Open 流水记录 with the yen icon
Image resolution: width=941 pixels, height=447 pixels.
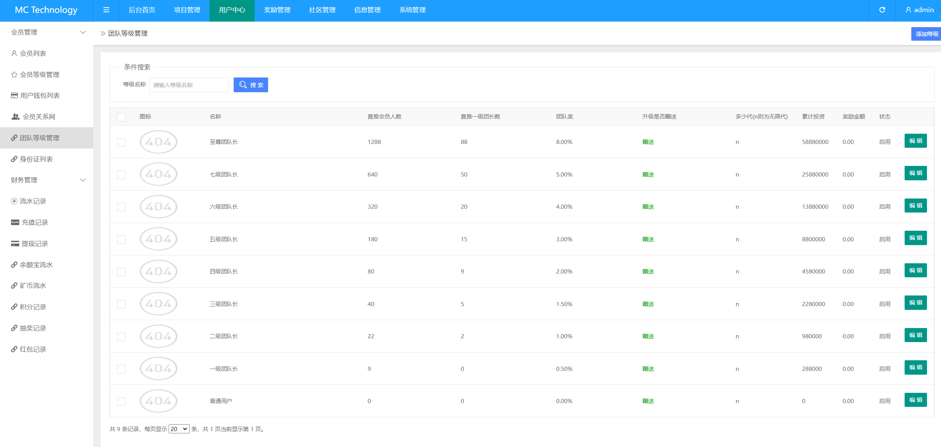click(x=33, y=201)
